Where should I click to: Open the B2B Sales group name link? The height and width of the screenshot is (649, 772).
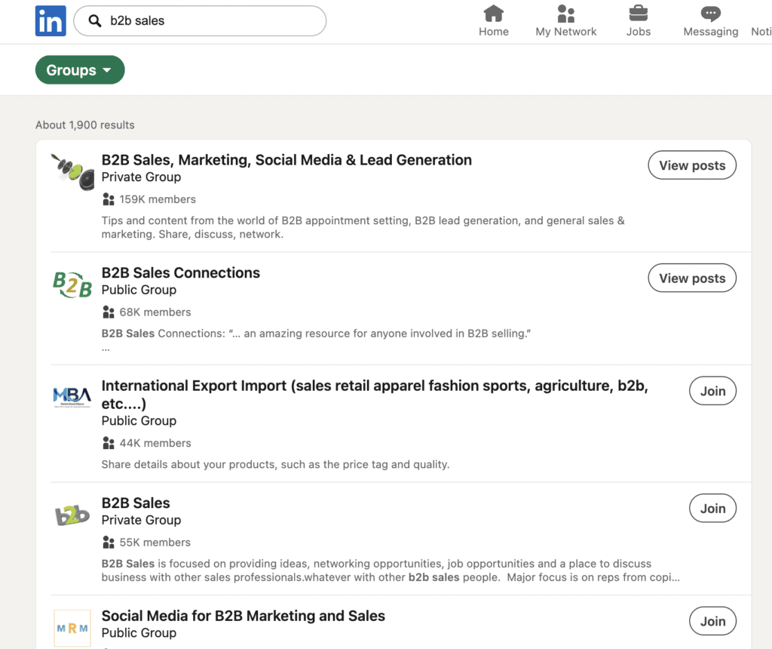click(136, 503)
